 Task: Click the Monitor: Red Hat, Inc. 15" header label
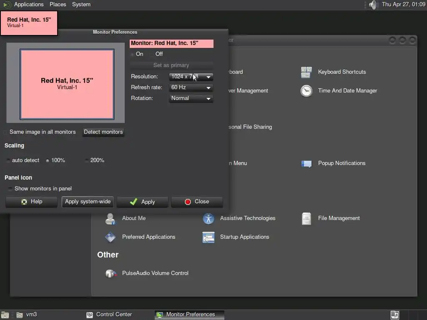[x=171, y=43]
